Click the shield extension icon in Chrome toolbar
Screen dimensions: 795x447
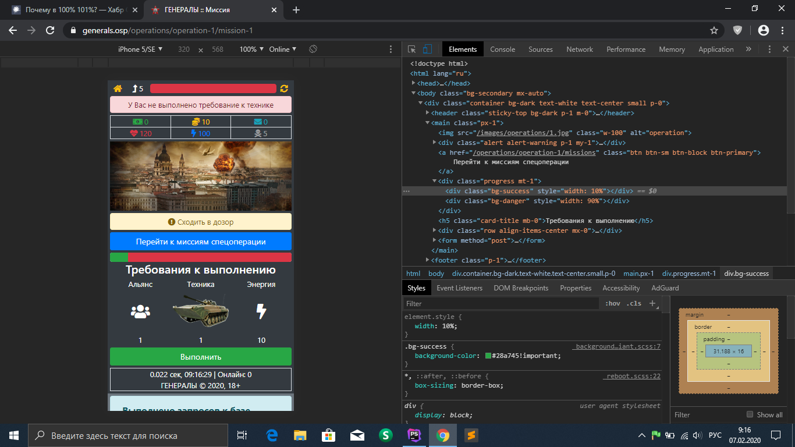tap(737, 30)
